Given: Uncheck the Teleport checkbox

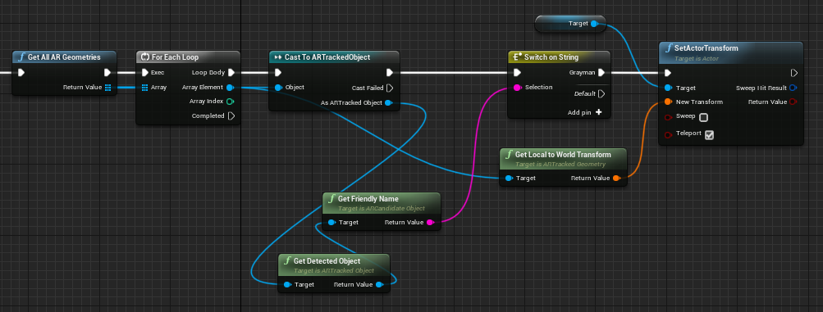Looking at the screenshot, I should (x=709, y=135).
